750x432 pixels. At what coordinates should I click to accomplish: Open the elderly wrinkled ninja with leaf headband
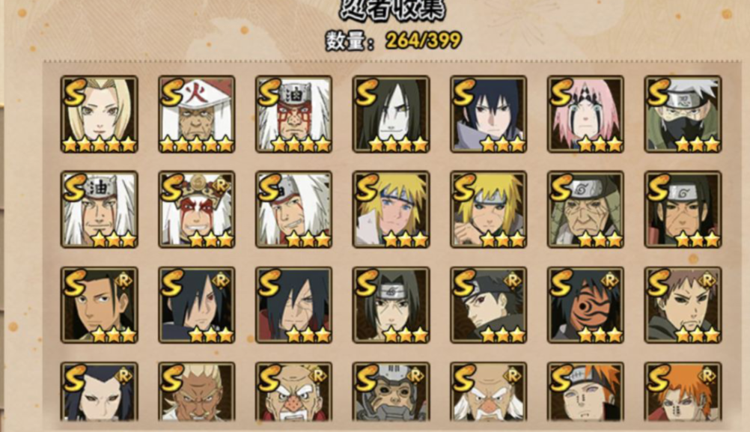pos(585,210)
